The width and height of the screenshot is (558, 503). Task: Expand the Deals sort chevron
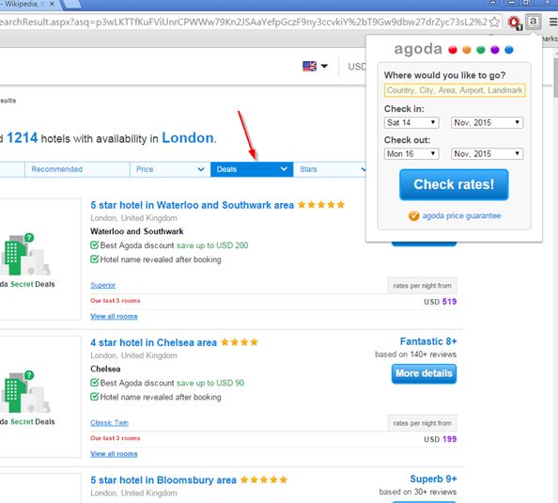284,169
